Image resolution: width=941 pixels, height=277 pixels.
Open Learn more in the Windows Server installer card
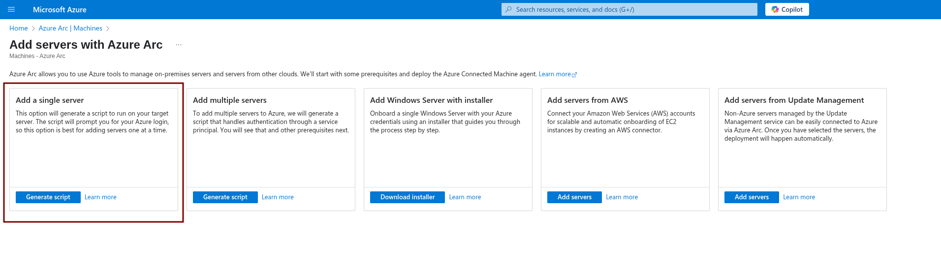[465, 197]
